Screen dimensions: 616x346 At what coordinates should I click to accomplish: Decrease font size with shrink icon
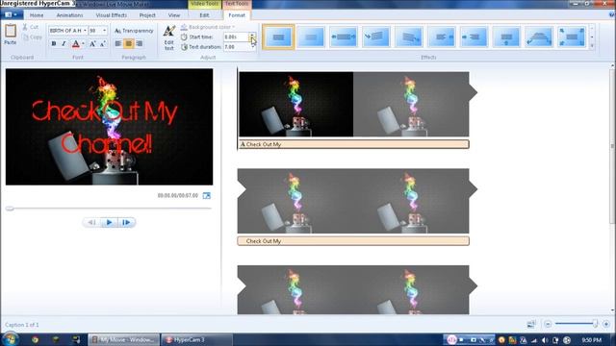tap(103, 43)
